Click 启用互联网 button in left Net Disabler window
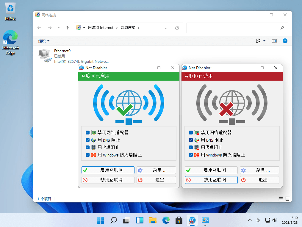This screenshot has height=227, width=302. point(108,170)
